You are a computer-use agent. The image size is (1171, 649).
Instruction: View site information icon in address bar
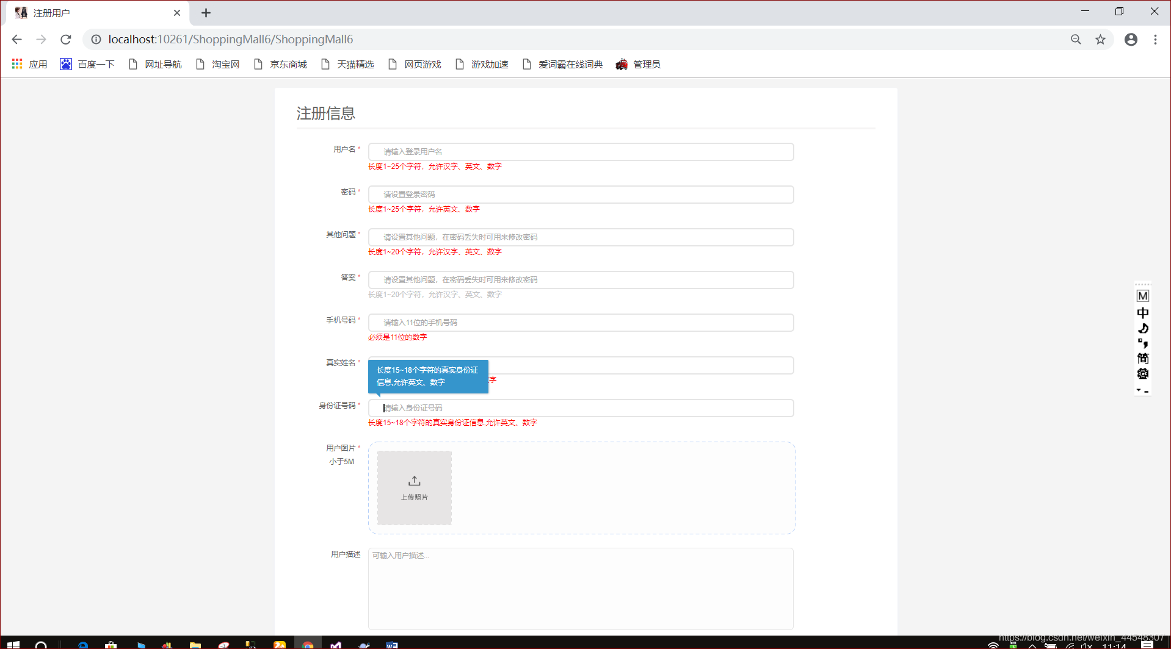96,39
